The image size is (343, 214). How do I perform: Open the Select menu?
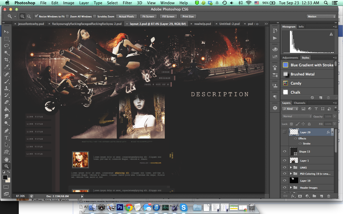112,3
